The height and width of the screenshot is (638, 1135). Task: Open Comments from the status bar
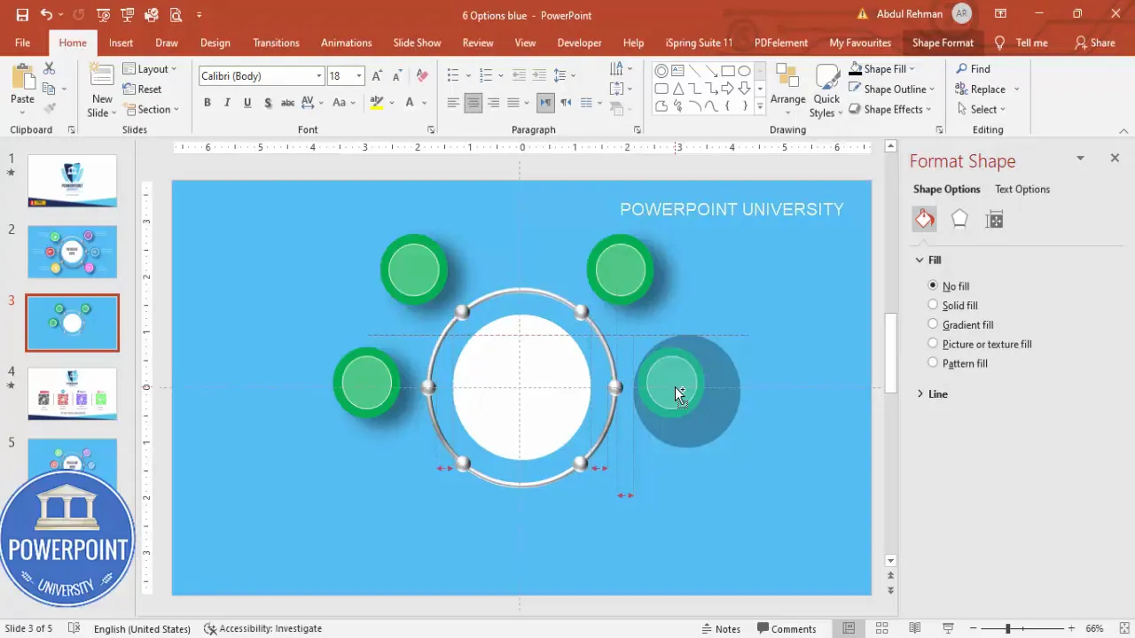786,628
